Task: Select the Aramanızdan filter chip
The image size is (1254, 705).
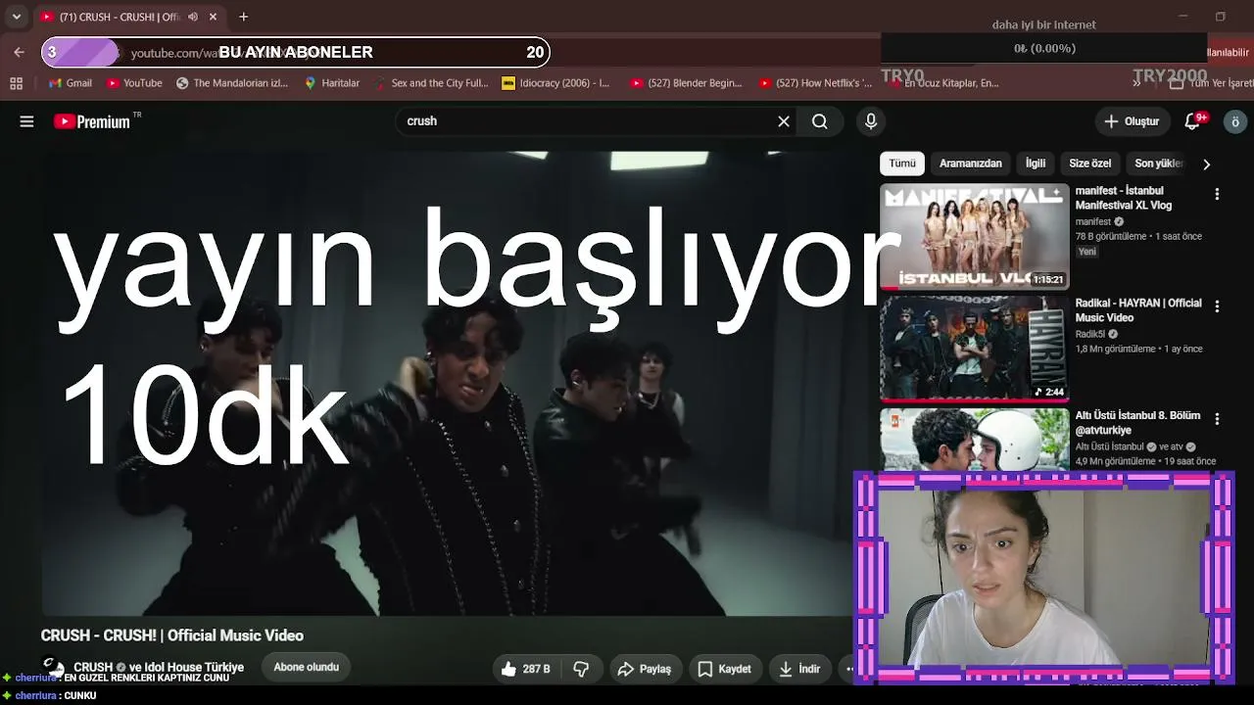Action: tap(971, 164)
